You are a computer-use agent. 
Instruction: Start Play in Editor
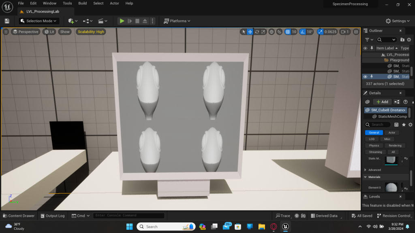[x=122, y=21]
